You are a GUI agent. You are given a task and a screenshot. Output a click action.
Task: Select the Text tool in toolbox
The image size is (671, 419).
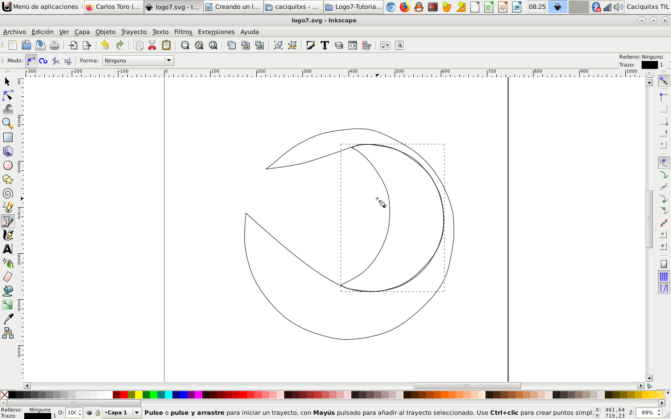7,249
